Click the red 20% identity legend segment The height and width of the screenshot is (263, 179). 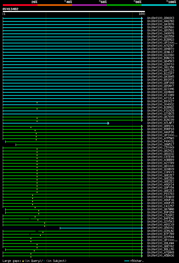pos(20,5)
